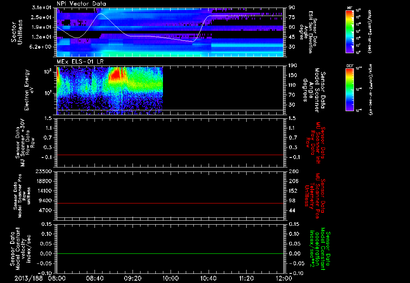Click the "MU Scanner +30V Raw Data" axis label
The height and width of the screenshot is (283, 410).
25,143
